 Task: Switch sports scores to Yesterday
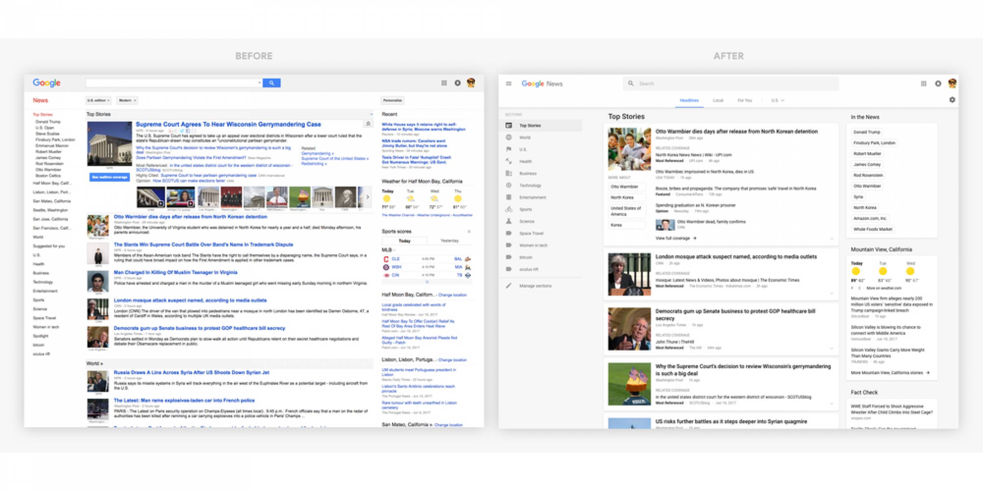coord(449,241)
